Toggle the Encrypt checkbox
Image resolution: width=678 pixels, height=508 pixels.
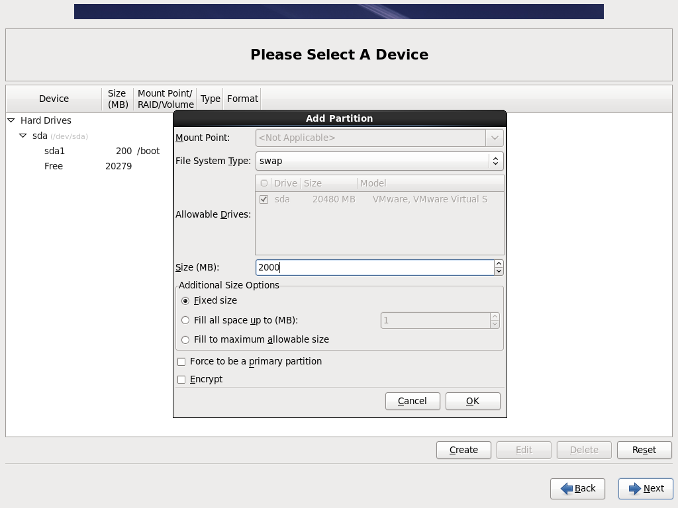[x=181, y=379]
